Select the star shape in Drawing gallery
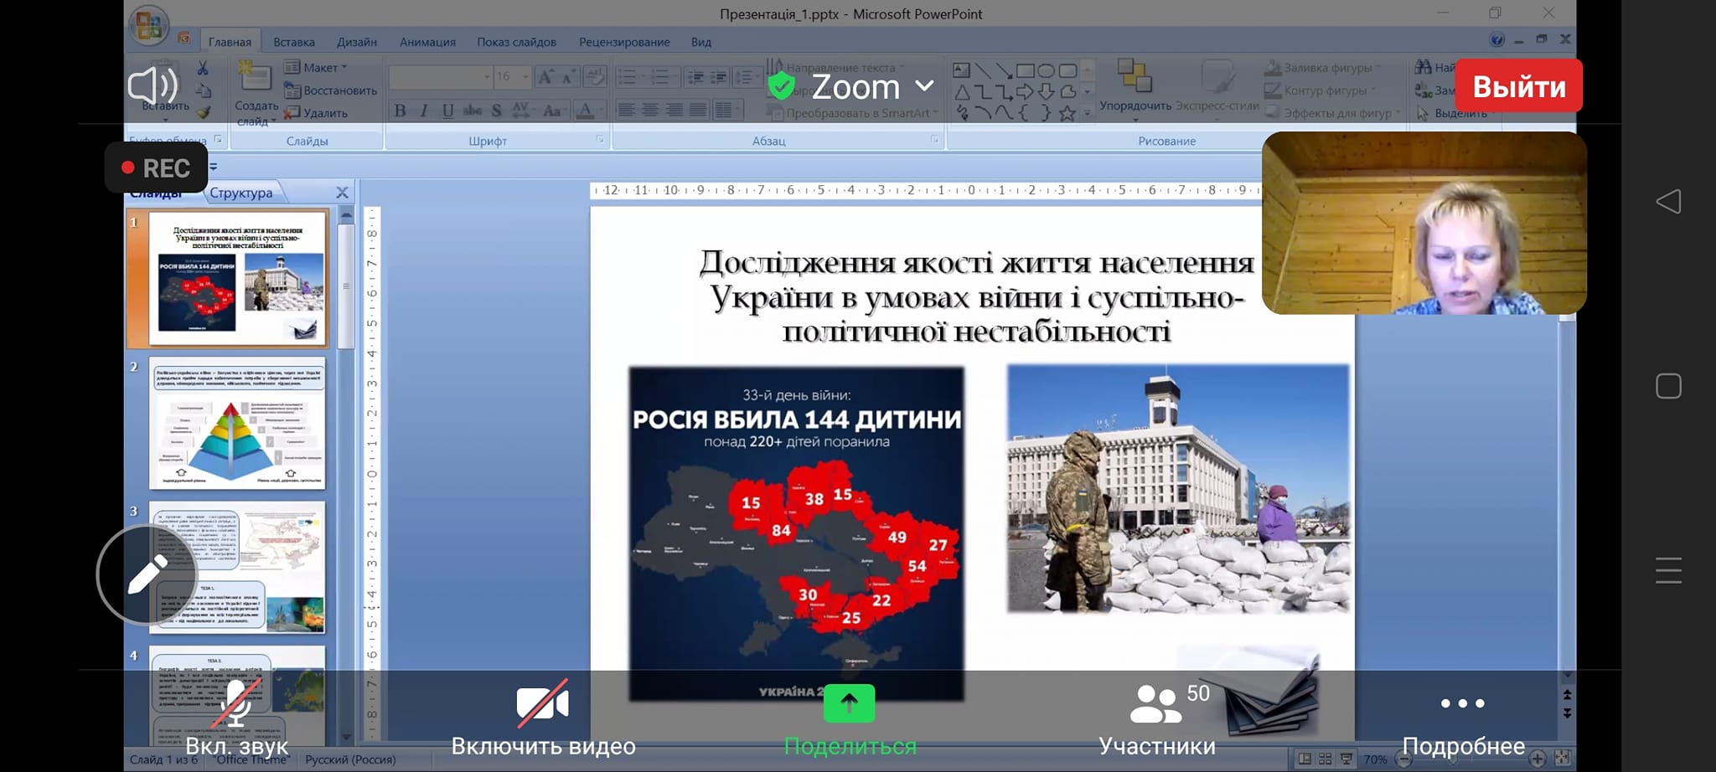1716x772 pixels. (x=1067, y=113)
